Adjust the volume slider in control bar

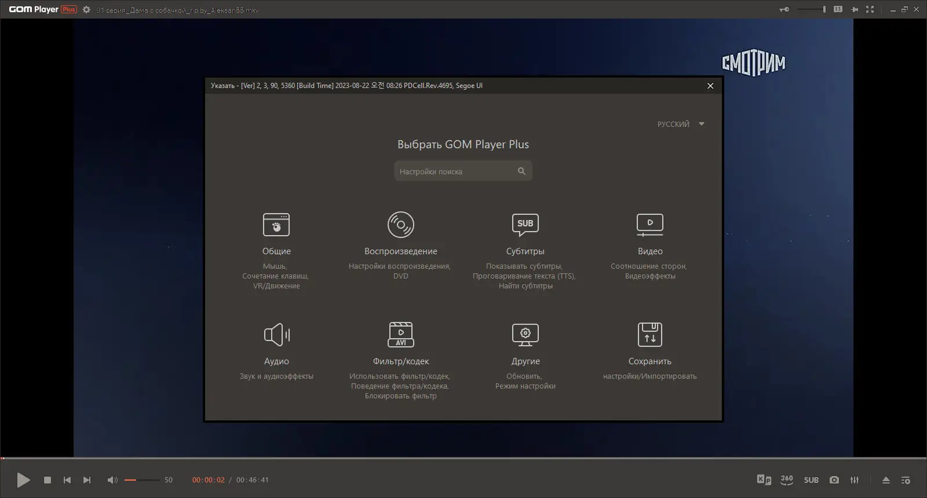(x=141, y=479)
